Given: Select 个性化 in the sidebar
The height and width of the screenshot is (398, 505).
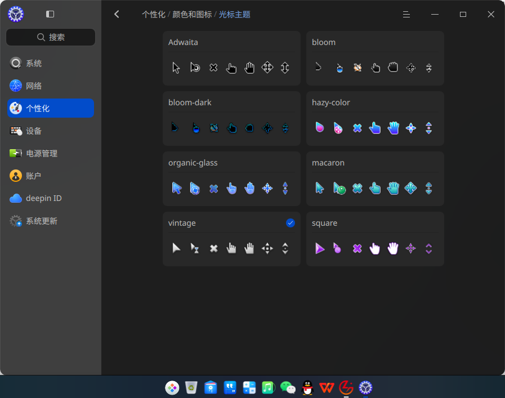Looking at the screenshot, I should coord(51,108).
